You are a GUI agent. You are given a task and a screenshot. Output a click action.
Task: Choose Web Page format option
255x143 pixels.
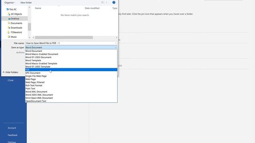[x=71, y=79]
